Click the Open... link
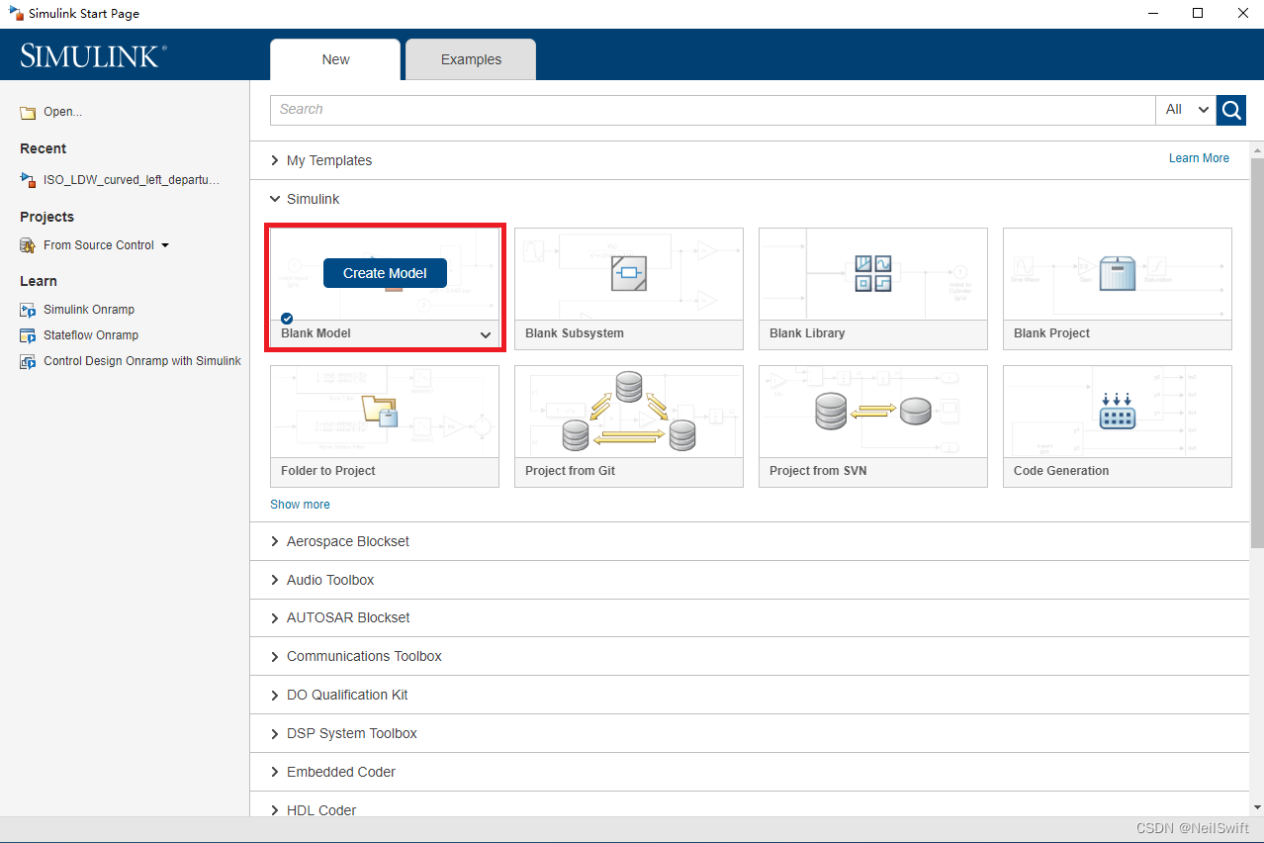The width and height of the screenshot is (1264, 843). 63,112
